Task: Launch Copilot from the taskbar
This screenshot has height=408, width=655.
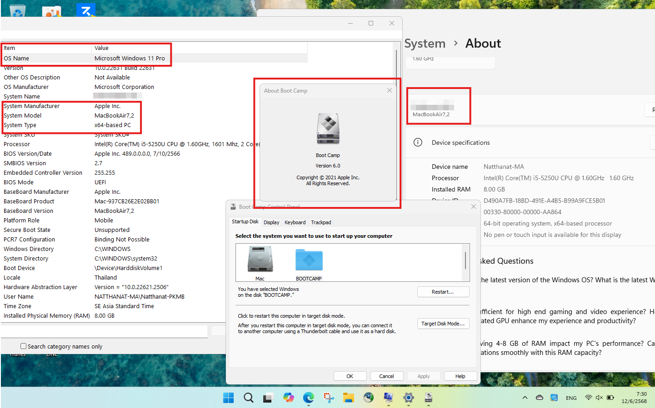Action: point(288,398)
